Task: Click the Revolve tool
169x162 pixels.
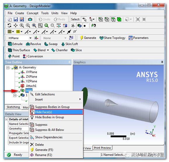Action: [34, 44]
